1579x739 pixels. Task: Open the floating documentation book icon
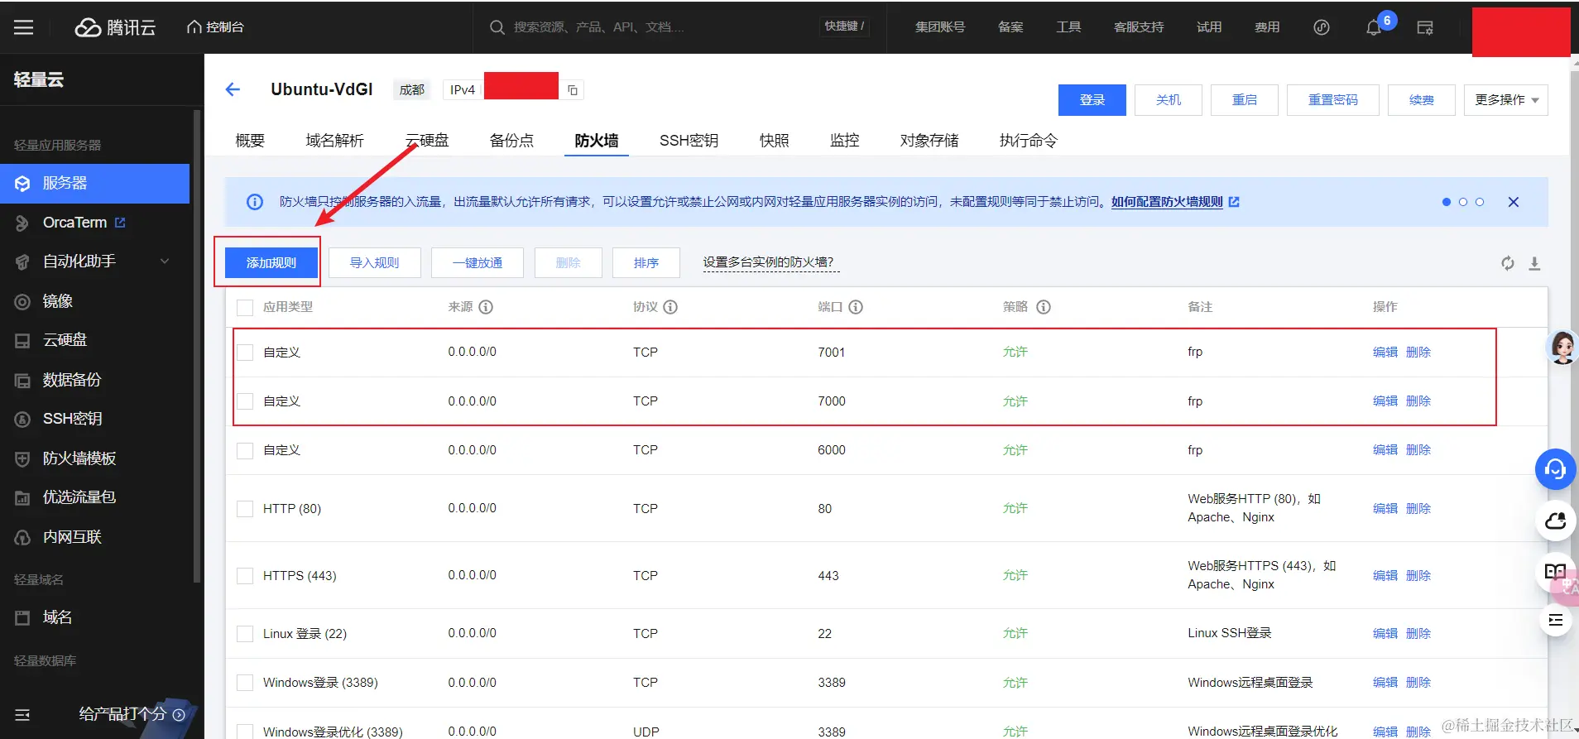tap(1555, 571)
